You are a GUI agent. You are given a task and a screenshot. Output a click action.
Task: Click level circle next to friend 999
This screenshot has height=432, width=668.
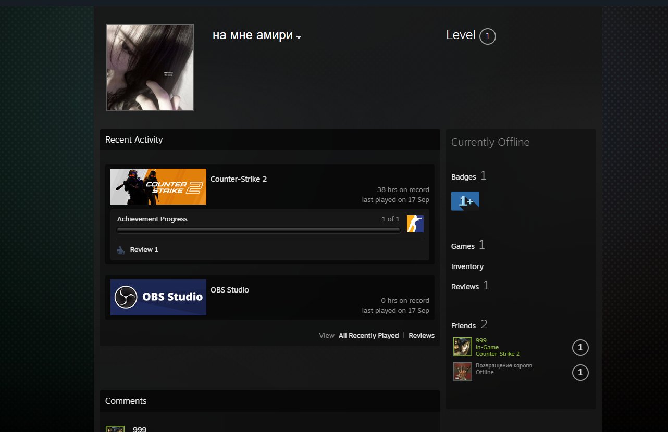click(580, 348)
